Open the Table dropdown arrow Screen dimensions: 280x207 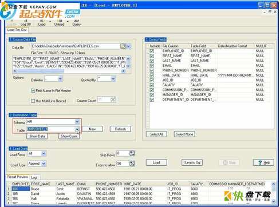(77, 129)
